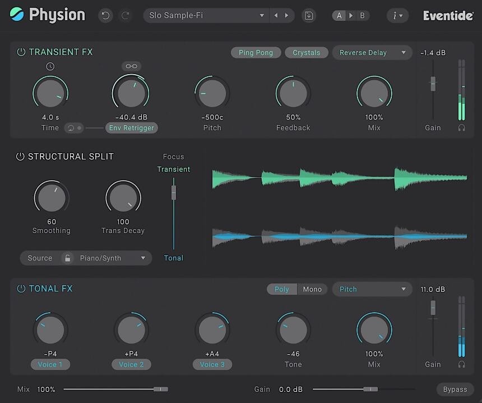Click the Focus slider handle
The width and height of the screenshot is (482, 403).
tap(174, 193)
